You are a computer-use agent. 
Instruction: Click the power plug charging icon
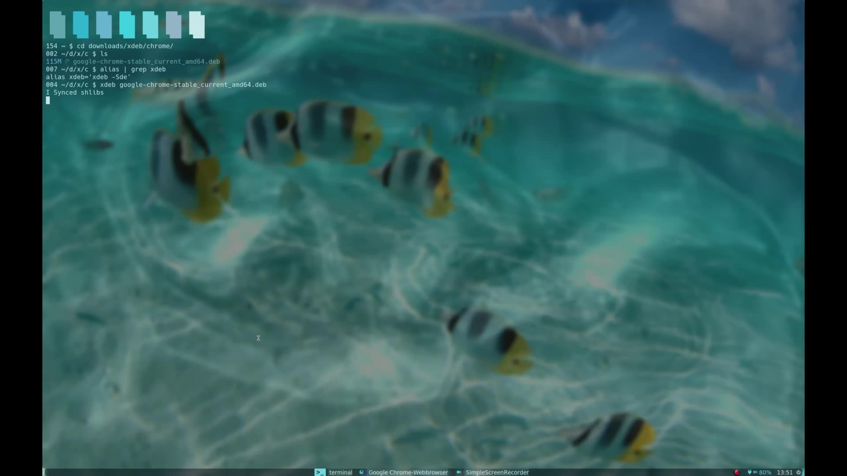pyautogui.click(x=749, y=472)
